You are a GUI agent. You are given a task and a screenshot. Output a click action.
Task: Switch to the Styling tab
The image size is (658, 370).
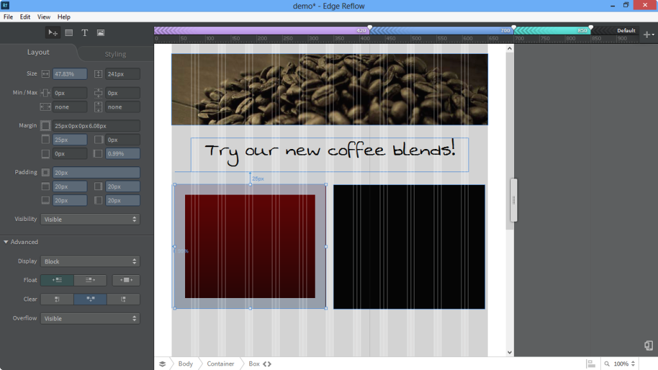pyautogui.click(x=116, y=54)
